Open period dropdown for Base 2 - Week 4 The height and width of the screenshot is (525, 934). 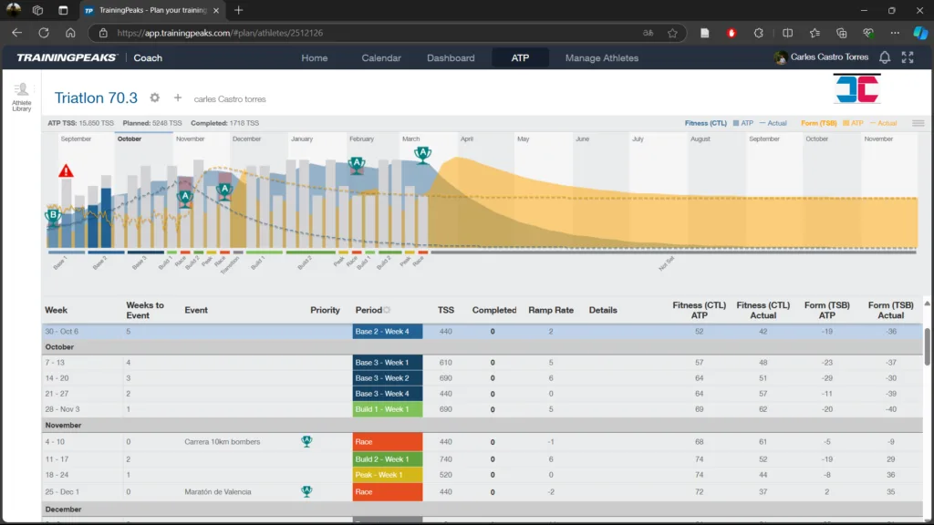click(387, 331)
